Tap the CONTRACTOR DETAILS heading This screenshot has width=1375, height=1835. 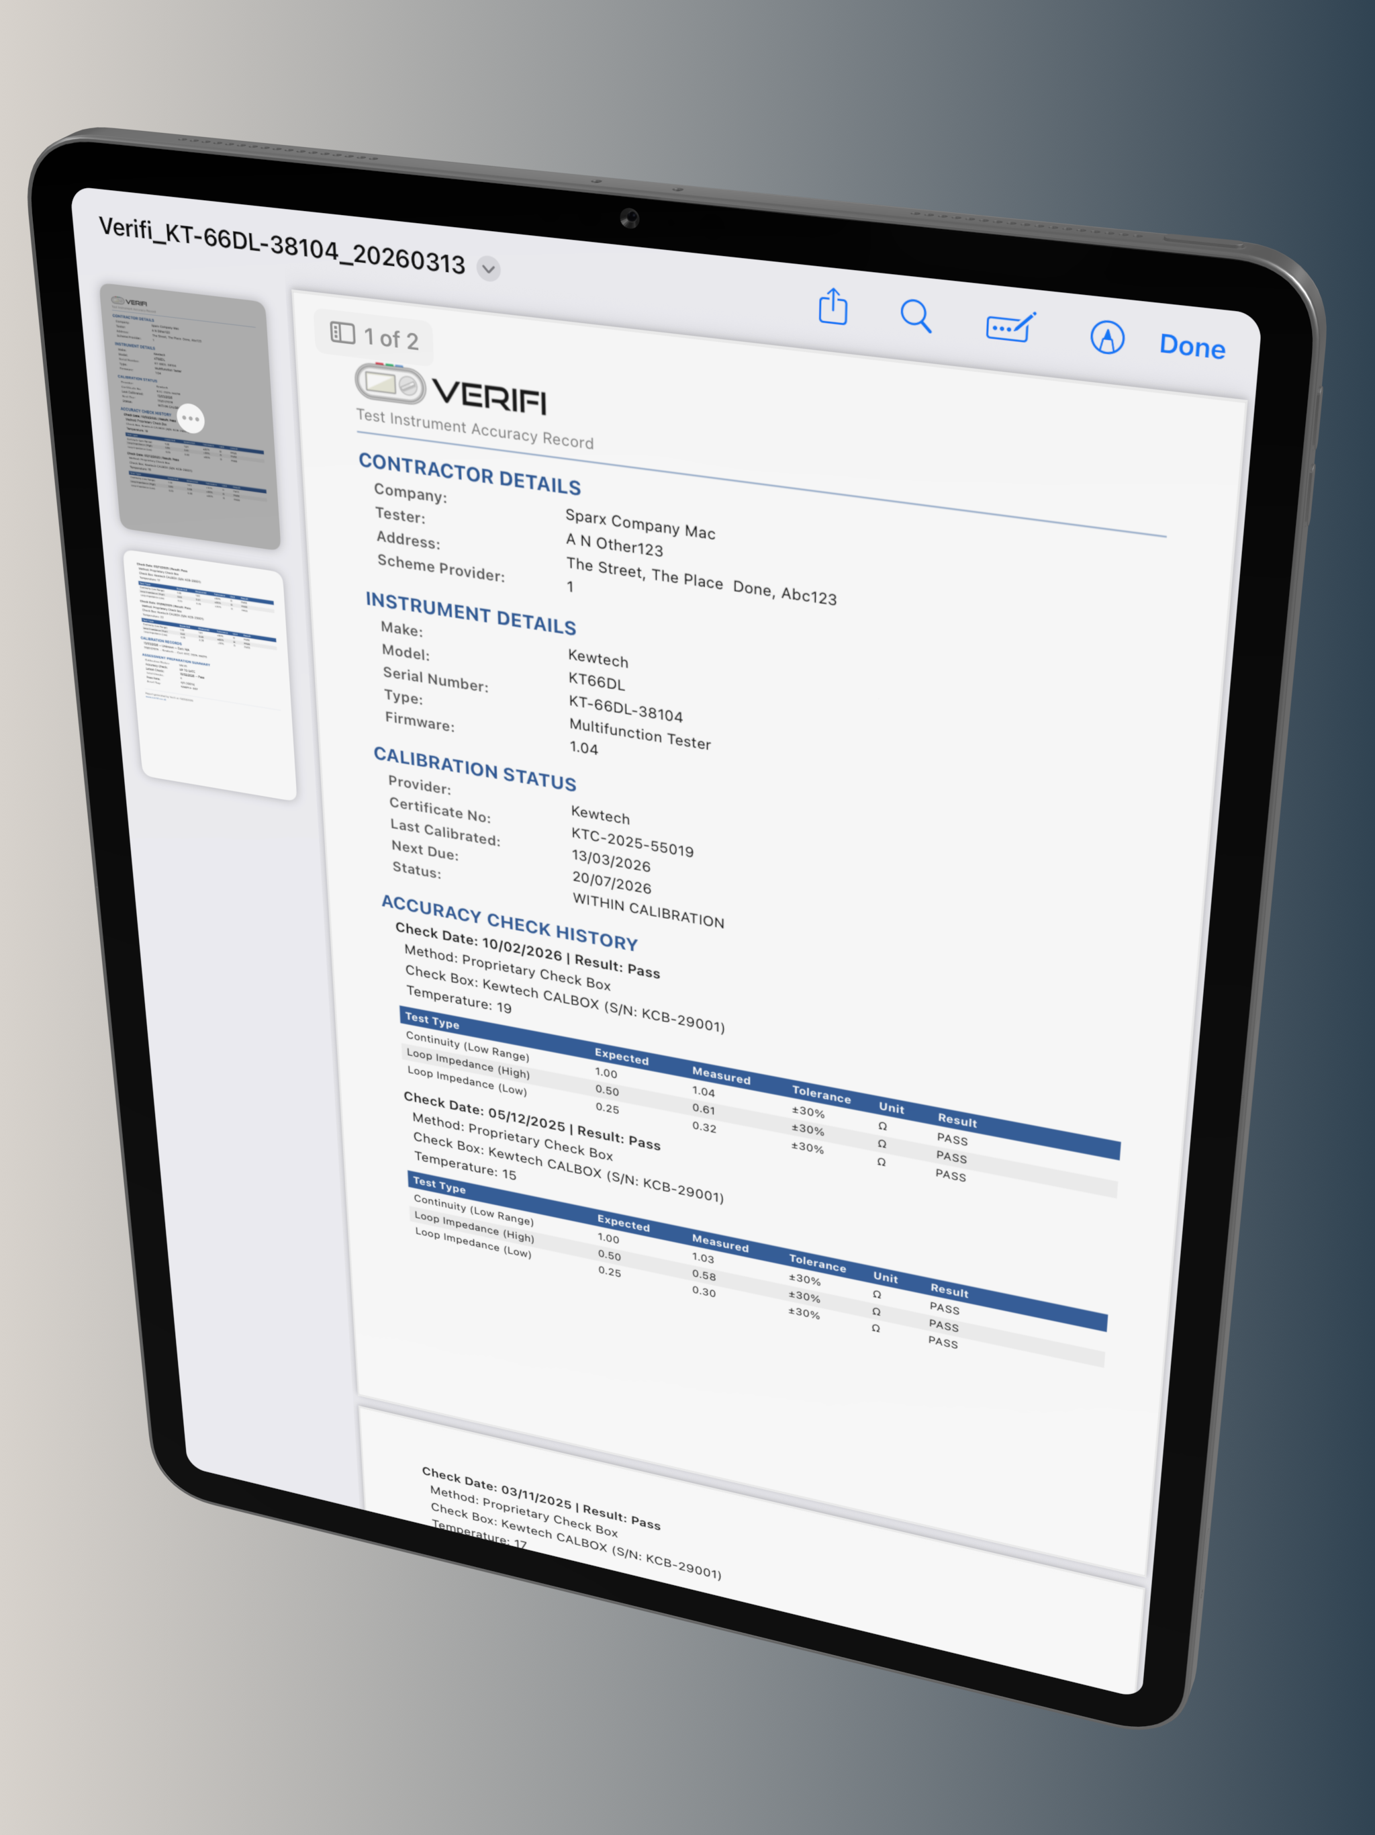tap(469, 474)
